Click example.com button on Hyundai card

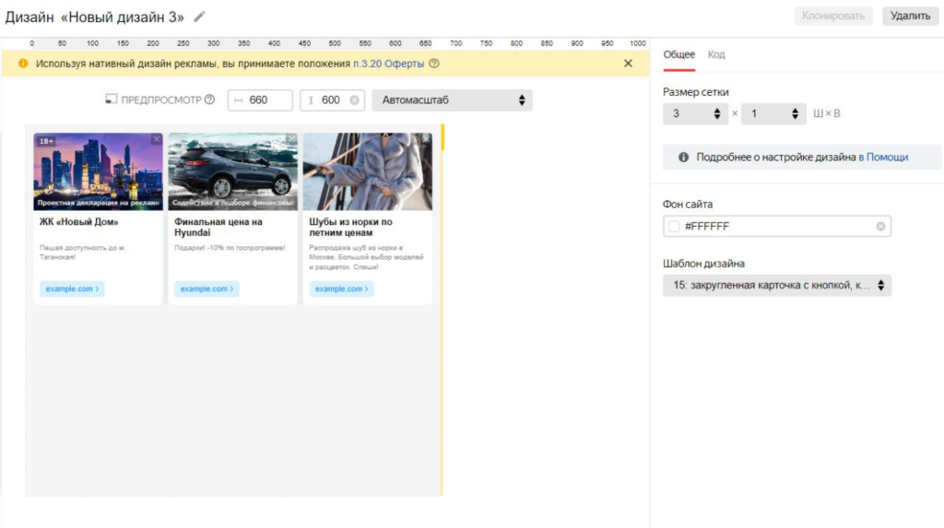[x=207, y=289]
